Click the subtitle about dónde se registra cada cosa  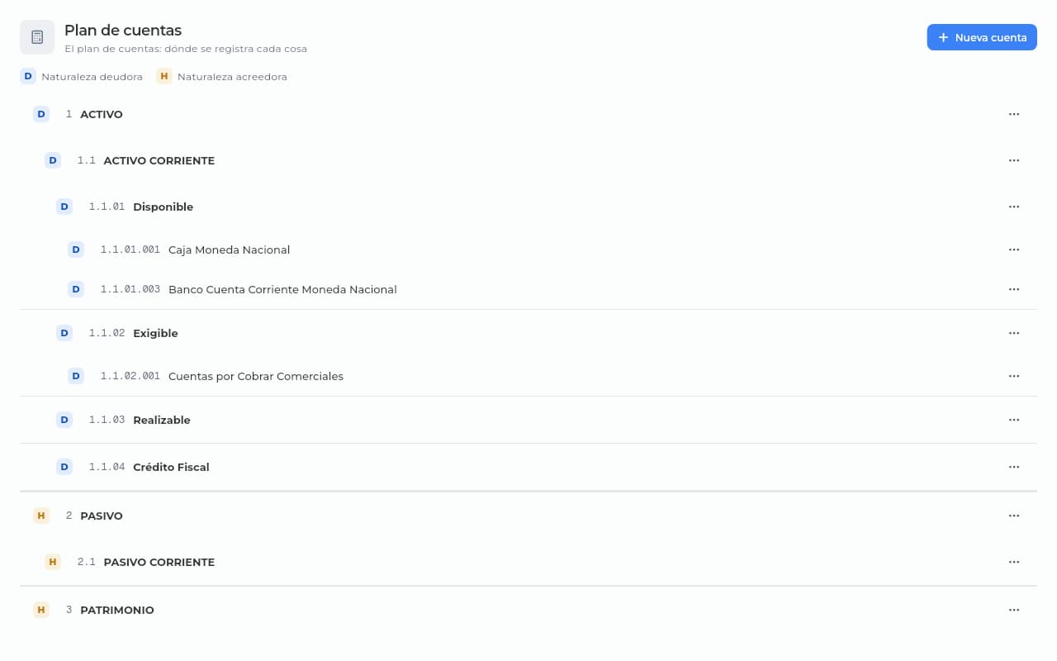pyautogui.click(x=186, y=49)
